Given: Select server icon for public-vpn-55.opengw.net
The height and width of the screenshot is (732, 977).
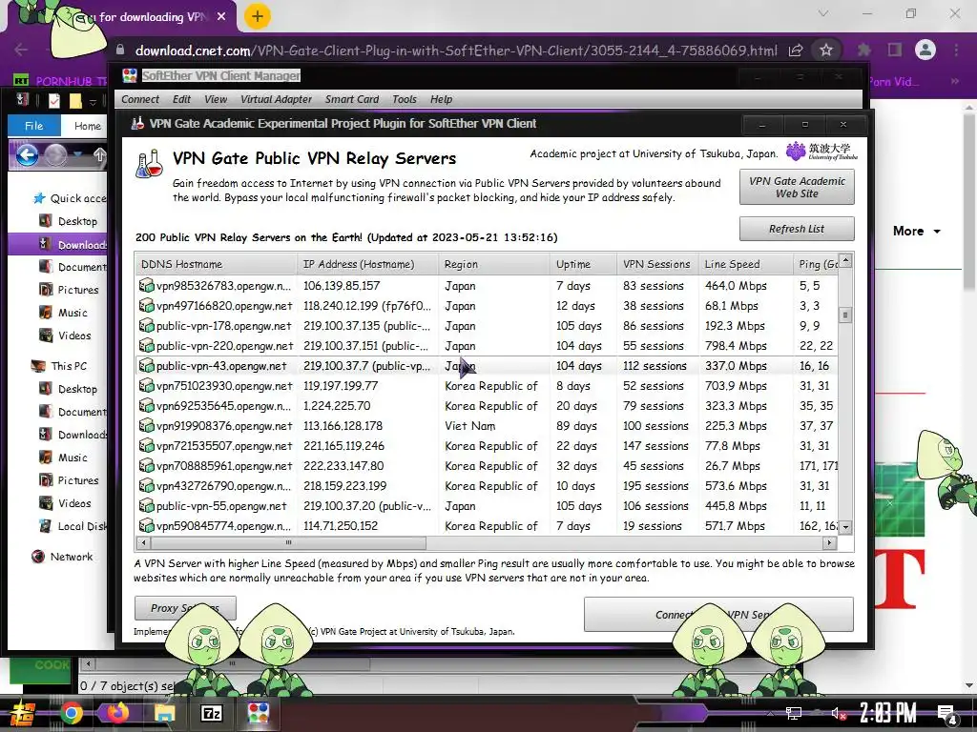Looking at the screenshot, I should 146,505.
